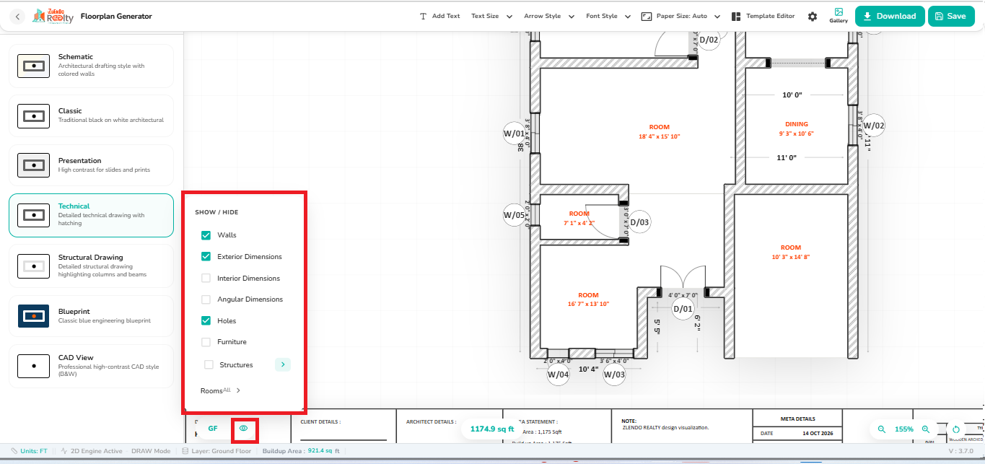
Task: Reset the view with the circular arrow
Action: point(956,429)
